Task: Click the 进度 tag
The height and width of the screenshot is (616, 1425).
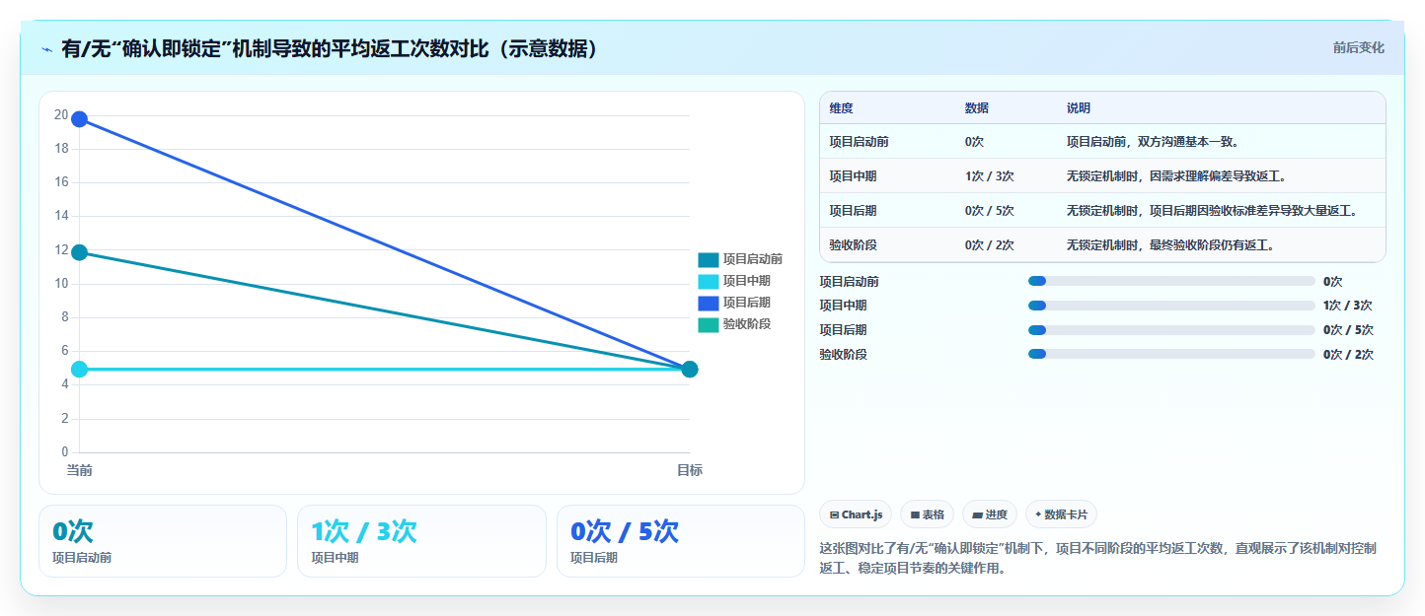Action: (x=989, y=514)
